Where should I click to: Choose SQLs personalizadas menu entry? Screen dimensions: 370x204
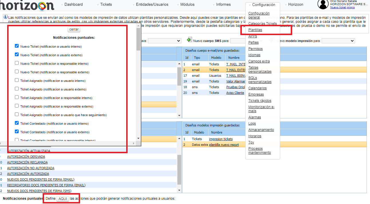tap(260, 80)
